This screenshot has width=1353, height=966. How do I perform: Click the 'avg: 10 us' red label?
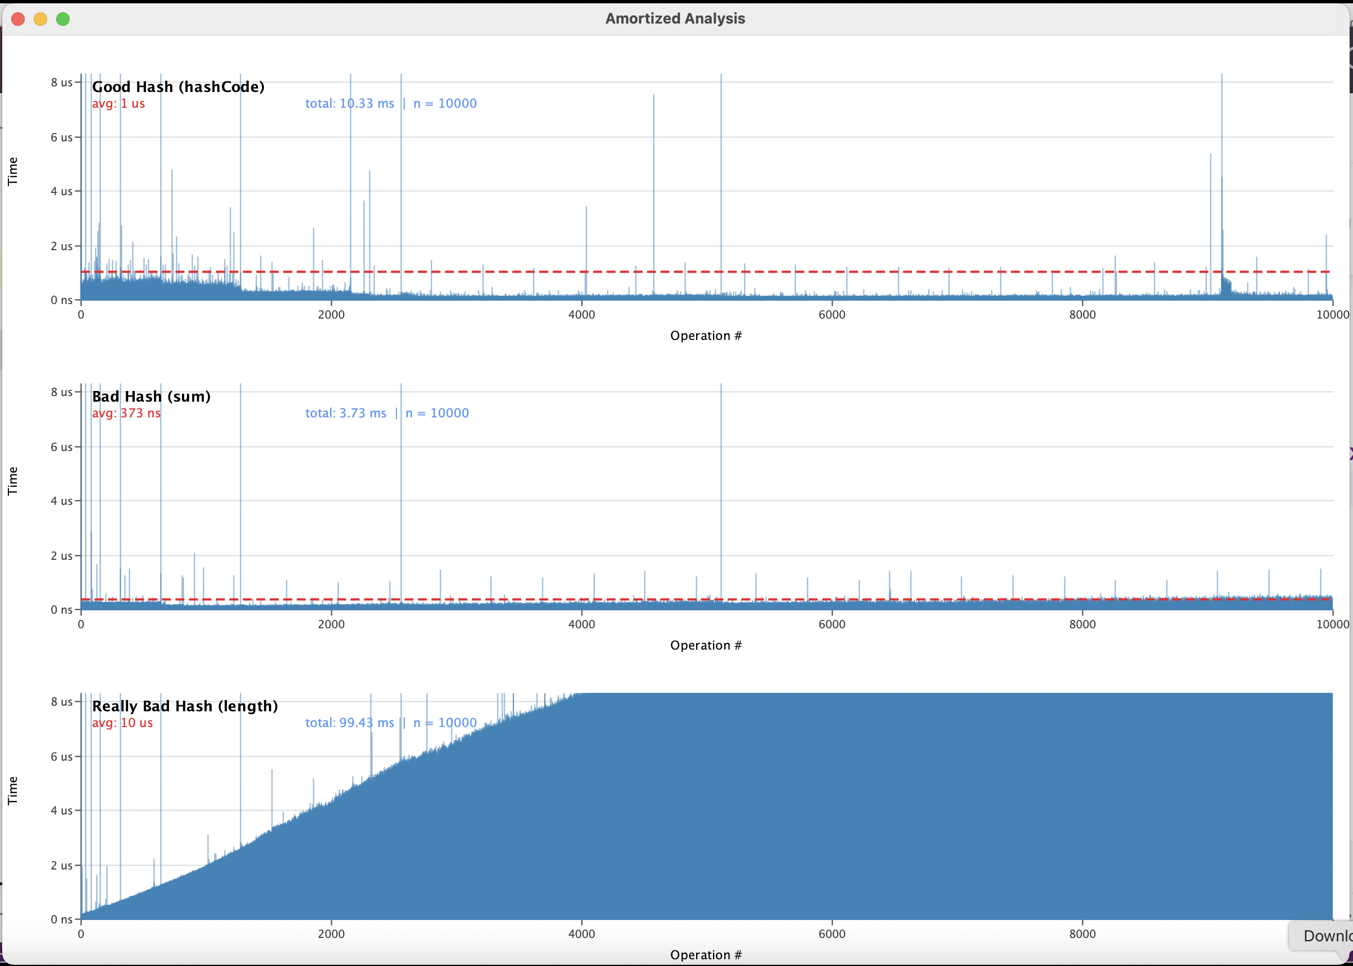point(122,723)
